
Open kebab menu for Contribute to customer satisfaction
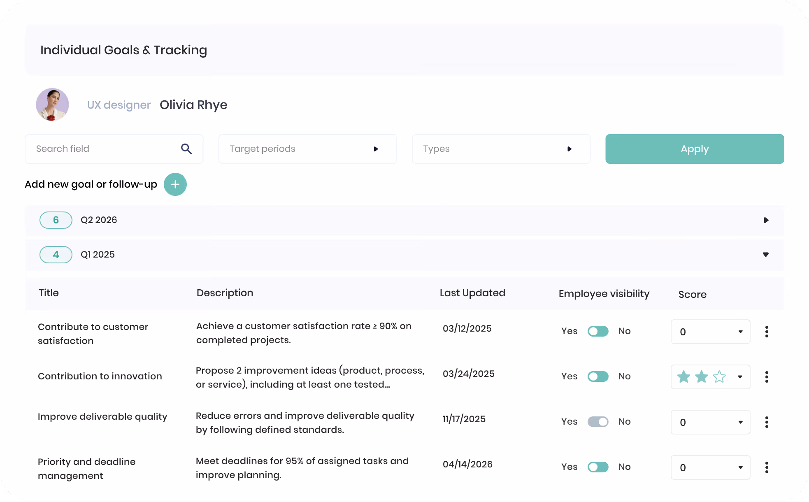click(767, 332)
